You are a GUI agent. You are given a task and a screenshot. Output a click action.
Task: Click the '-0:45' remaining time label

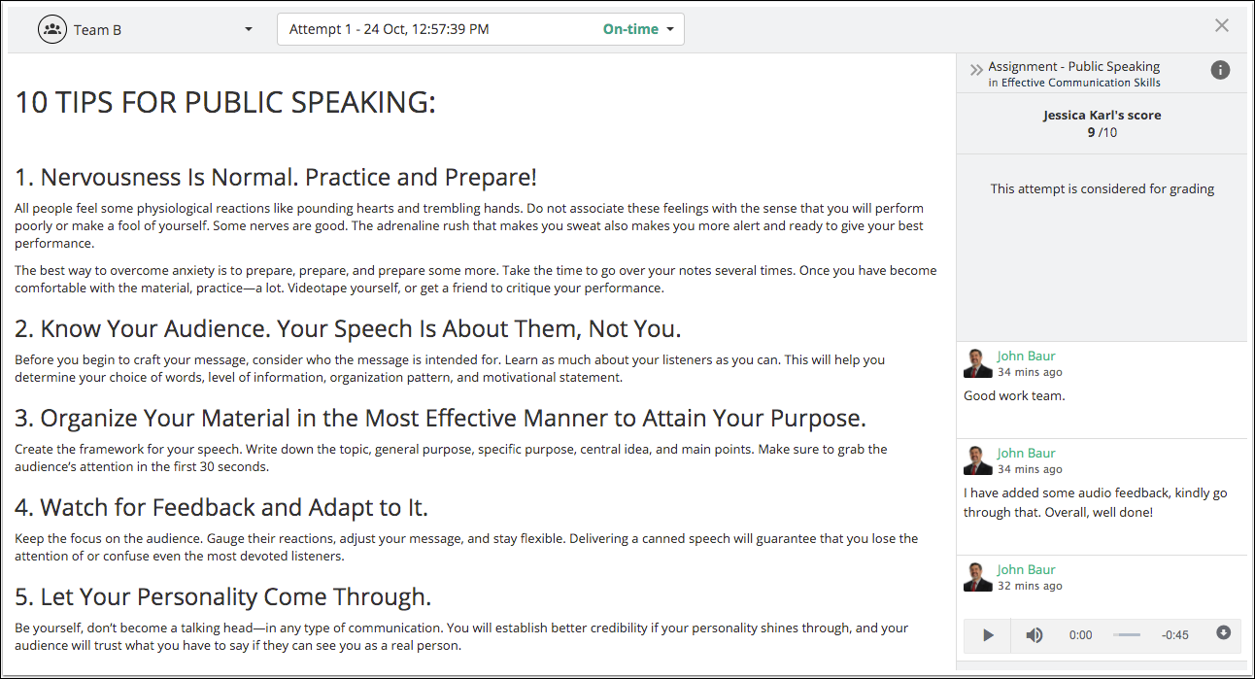(1174, 635)
